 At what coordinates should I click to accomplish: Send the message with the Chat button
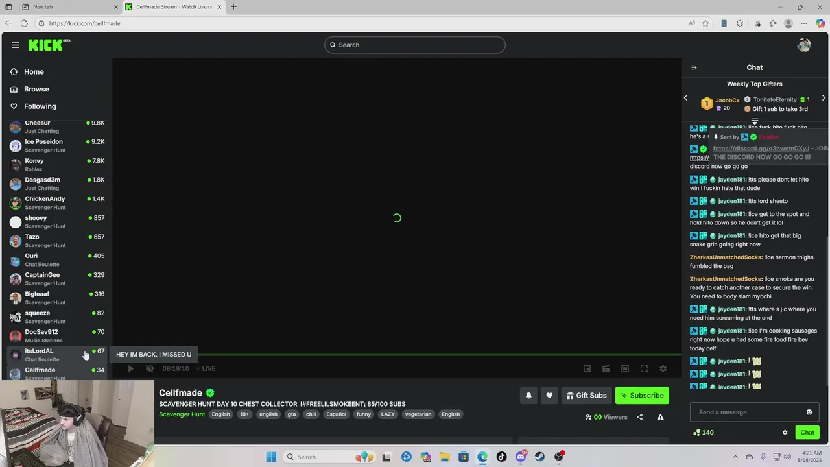807,433
